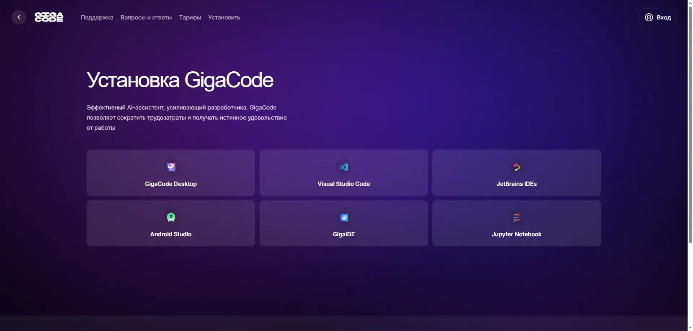Click the GigaIDE icon
This screenshot has width=693, height=331.
[344, 218]
